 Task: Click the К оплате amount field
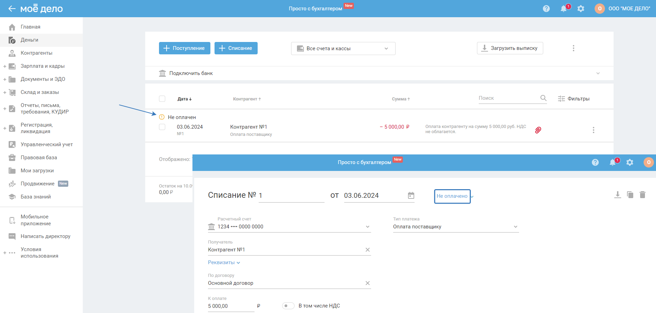click(231, 306)
